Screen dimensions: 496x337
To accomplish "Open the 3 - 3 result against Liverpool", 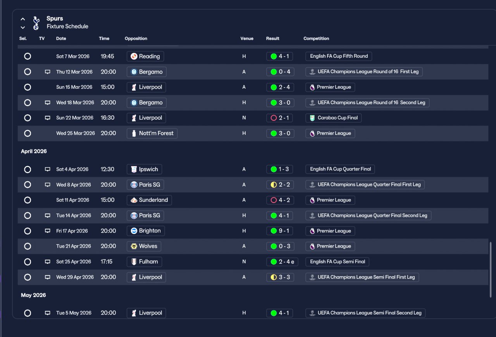I will pos(280,277).
